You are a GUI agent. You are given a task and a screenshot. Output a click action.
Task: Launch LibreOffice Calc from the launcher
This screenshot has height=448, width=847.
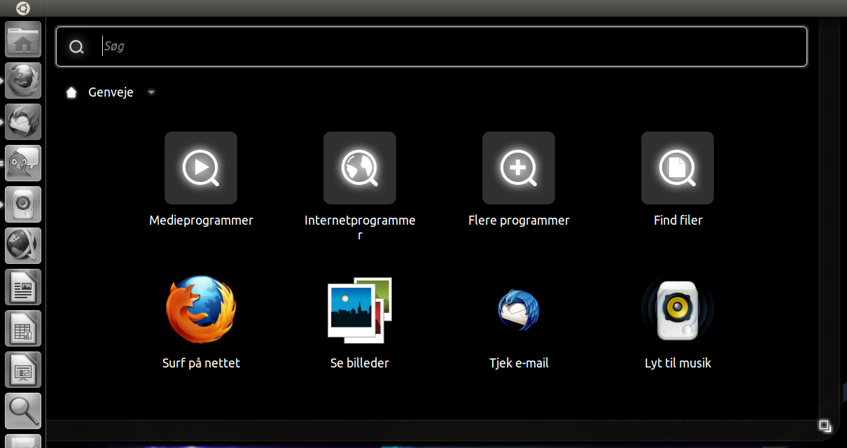(x=23, y=328)
